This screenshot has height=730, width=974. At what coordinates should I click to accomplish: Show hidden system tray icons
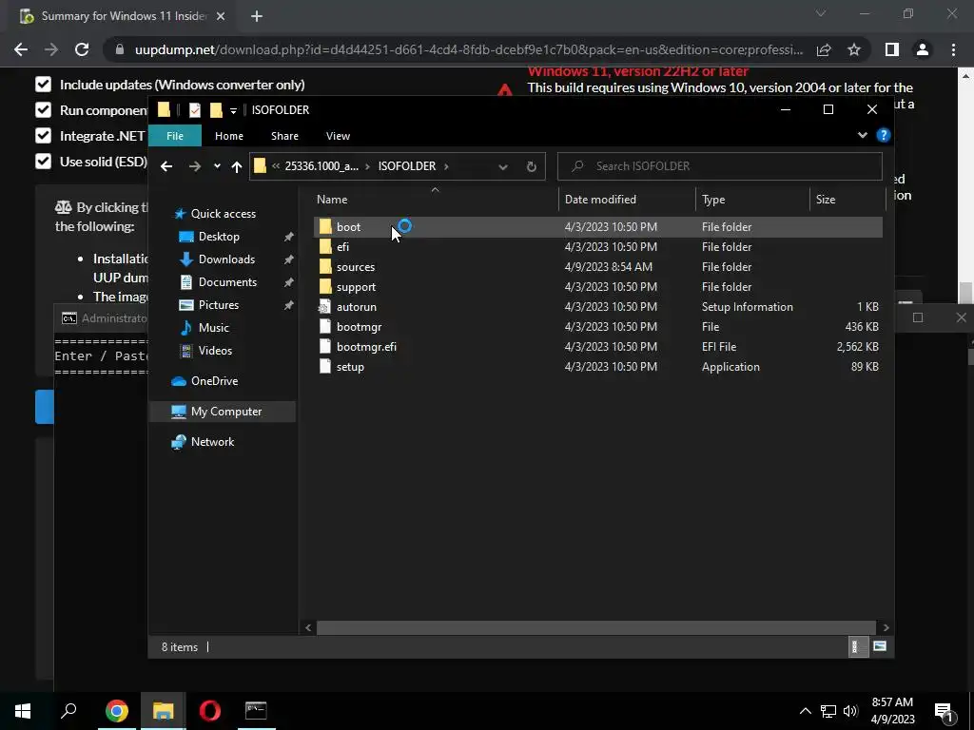[805, 711]
